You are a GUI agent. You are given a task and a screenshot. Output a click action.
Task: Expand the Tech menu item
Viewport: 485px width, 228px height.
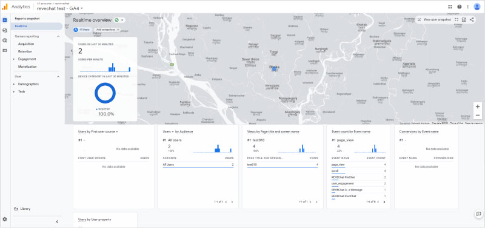click(x=14, y=92)
